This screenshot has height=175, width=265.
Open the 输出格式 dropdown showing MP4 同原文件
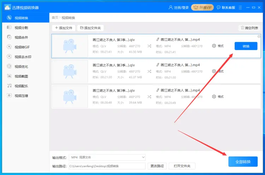point(107,157)
